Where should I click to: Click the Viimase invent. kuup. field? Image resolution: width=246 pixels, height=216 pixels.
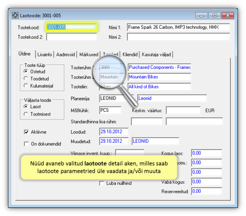coord(130,153)
